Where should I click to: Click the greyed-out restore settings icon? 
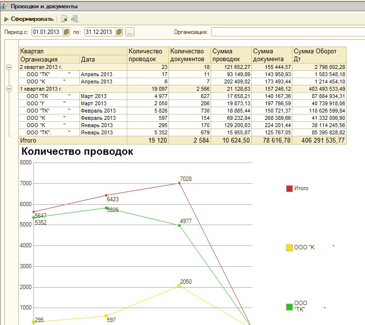click(x=75, y=19)
